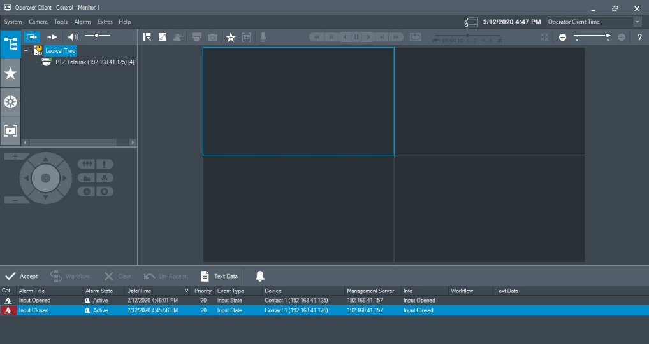
Task: Click the help question mark icon
Action: click(639, 38)
